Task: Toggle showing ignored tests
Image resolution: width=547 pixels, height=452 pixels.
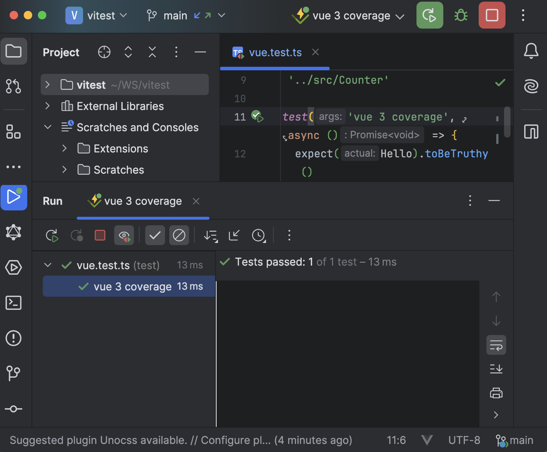Action: pos(179,235)
